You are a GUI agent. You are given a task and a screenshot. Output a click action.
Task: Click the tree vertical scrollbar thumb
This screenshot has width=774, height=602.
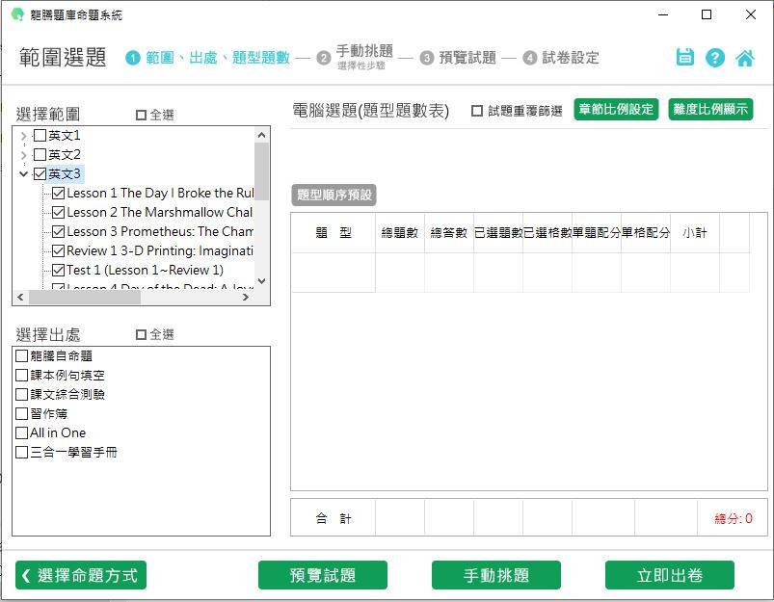[x=261, y=171]
